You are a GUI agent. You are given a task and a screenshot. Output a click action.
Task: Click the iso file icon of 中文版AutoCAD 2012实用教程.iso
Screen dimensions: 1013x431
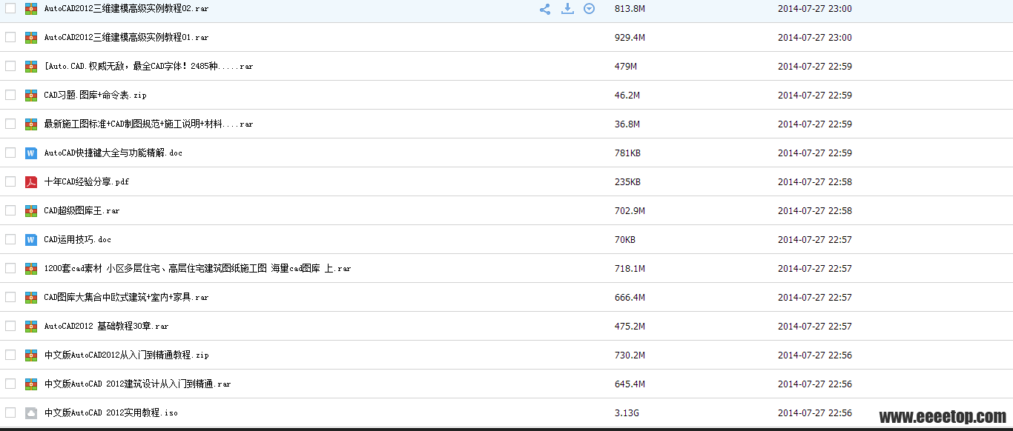(x=31, y=413)
